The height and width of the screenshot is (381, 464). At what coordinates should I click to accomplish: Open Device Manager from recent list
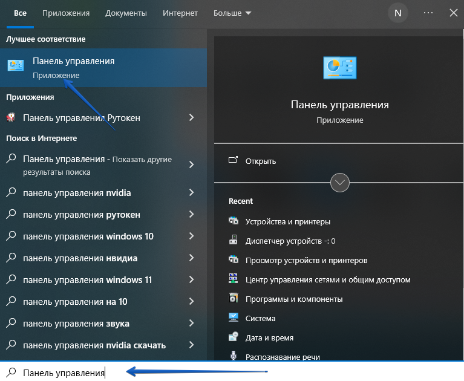pos(290,241)
